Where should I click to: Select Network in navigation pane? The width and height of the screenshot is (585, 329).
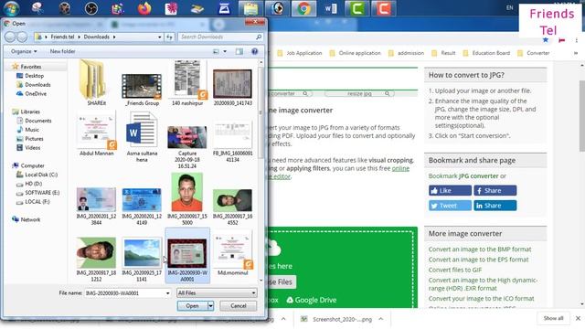[27, 219]
